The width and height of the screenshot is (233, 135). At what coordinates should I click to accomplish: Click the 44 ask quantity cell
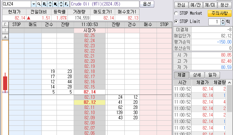pos(65,82)
